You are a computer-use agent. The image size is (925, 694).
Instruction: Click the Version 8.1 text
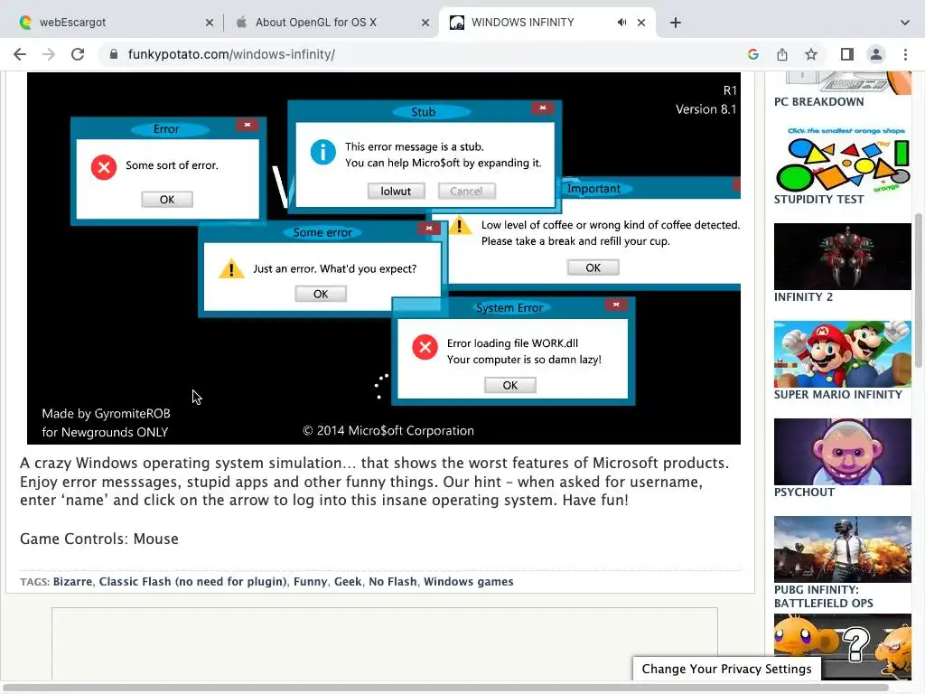tap(705, 109)
